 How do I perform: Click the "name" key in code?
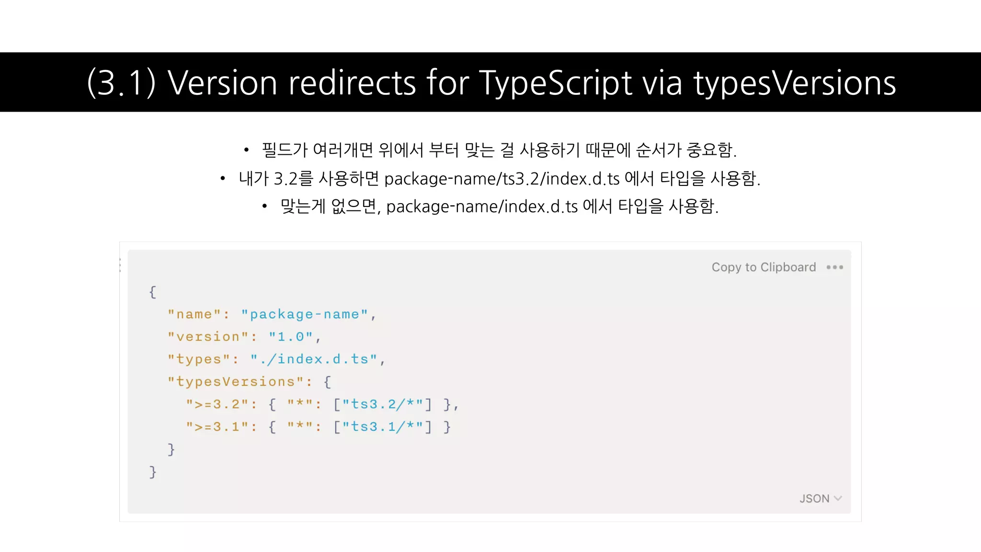194,314
